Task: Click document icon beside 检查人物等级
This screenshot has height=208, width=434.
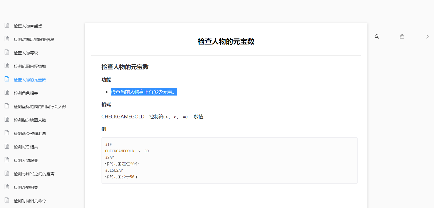Action: pyautogui.click(x=7, y=52)
